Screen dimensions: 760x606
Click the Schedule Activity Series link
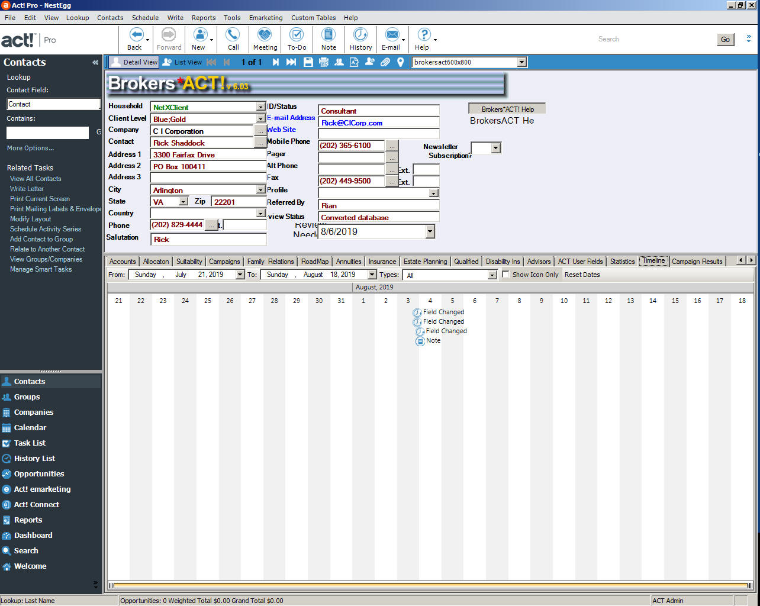coord(46,229)
